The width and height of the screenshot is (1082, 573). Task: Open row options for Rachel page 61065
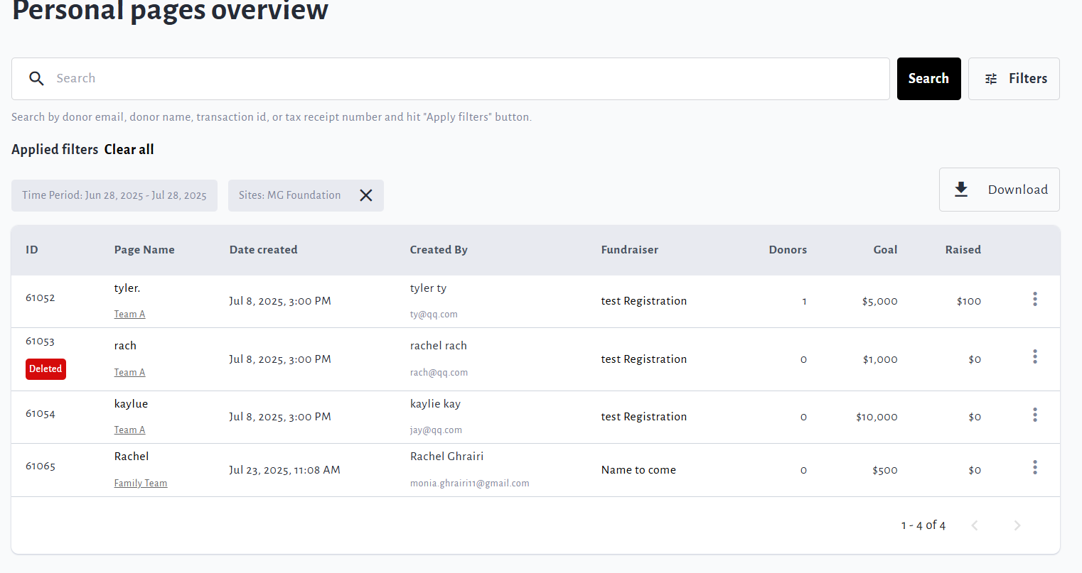pyautogui.click(x=1034, y=467)
